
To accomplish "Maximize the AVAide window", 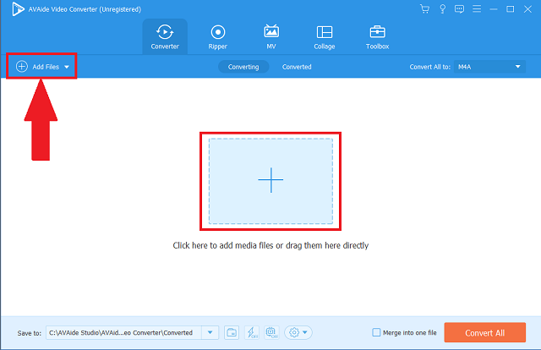I will click(x=511, y=9).
